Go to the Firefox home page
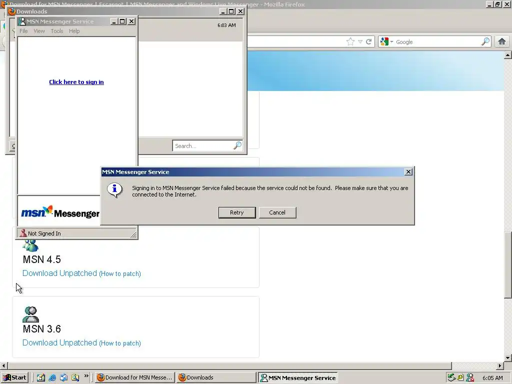This screenshot has width=512, height=384. tap(502, 41)
